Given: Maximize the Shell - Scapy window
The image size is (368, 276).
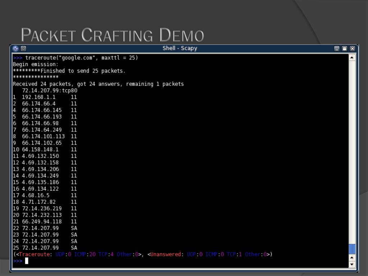Looking at the screenshot, I should coord(344,49).
